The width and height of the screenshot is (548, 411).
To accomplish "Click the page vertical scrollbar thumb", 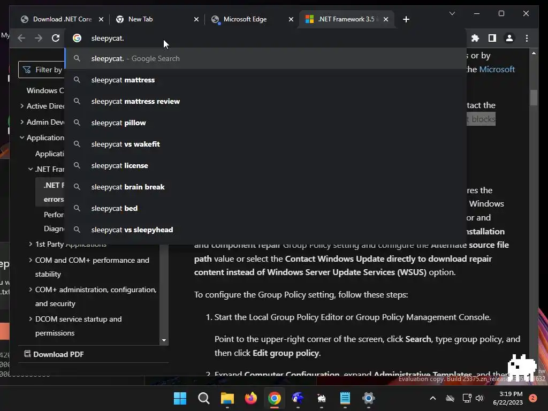I will [534, 97].
